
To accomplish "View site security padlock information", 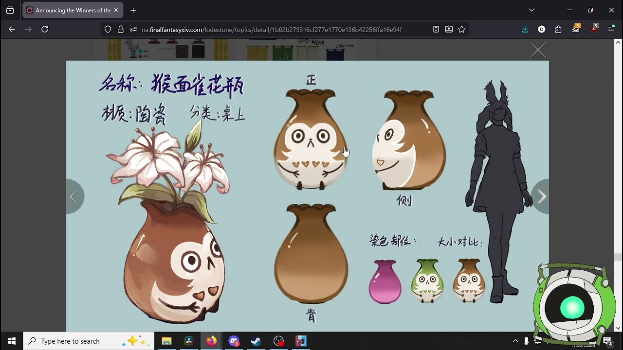I will point(121,30).
